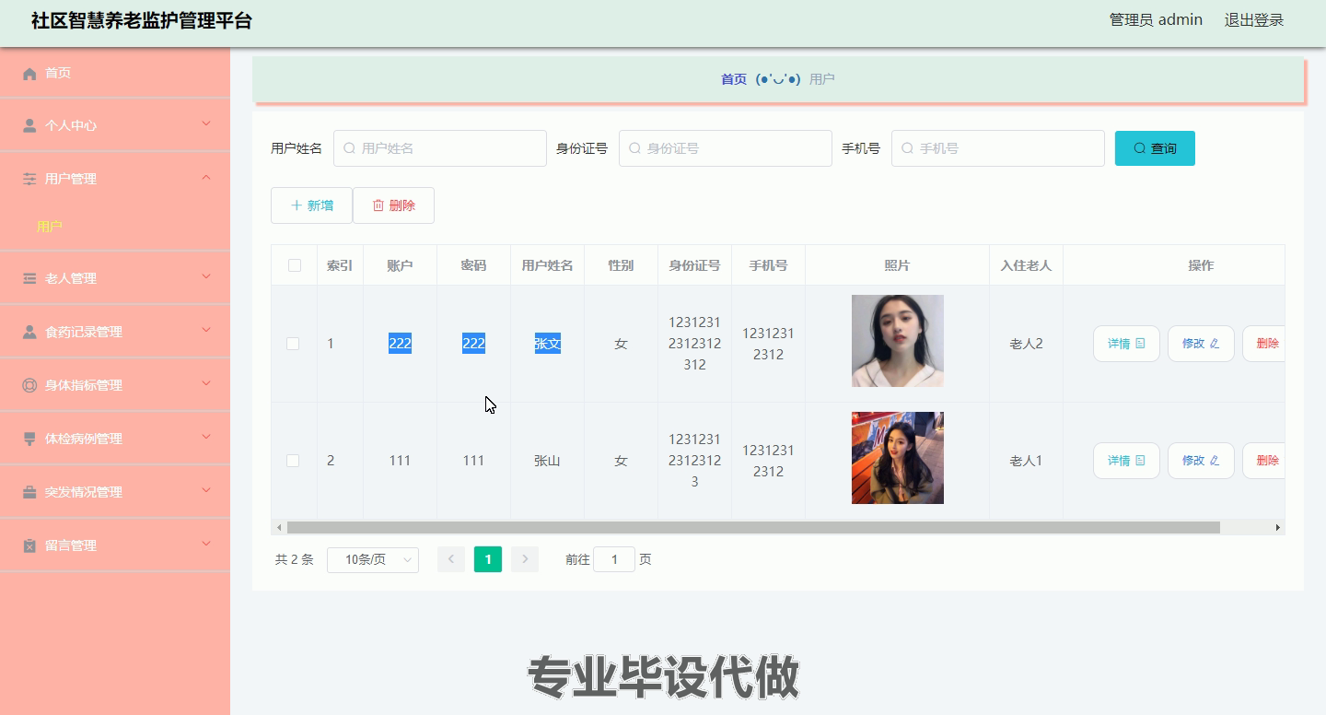The width and height of the screenshot is (1326, 715).
Task: Focus the 手机号 search input
Action: [x=998, y=148]
